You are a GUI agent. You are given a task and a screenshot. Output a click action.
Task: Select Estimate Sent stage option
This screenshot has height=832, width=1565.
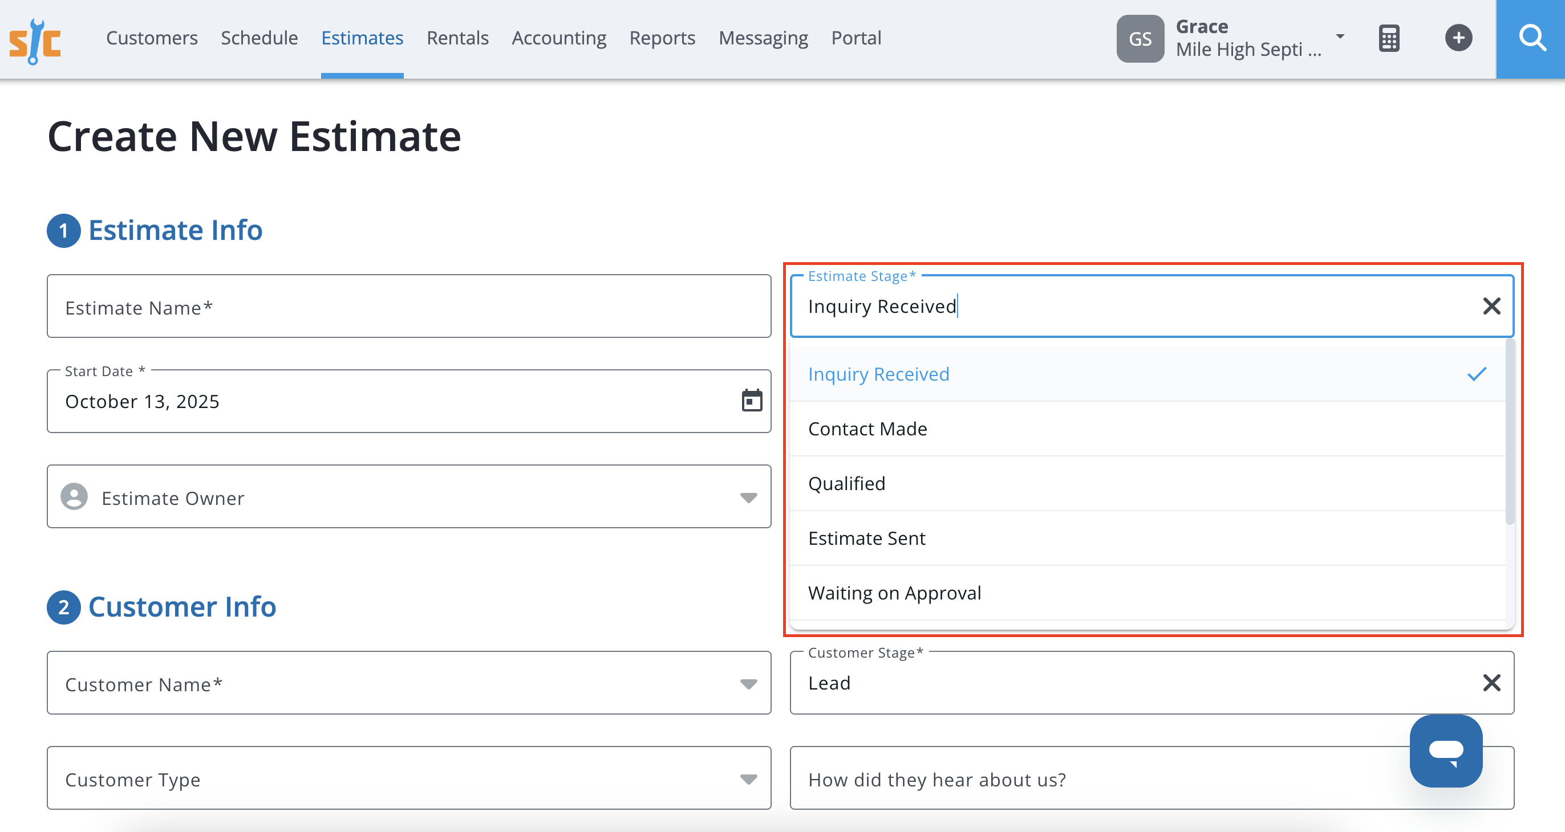(x=1147, y=538)
